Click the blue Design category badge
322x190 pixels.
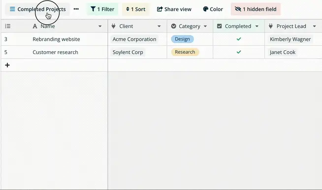pyautogui.click(x=182, y=39)
